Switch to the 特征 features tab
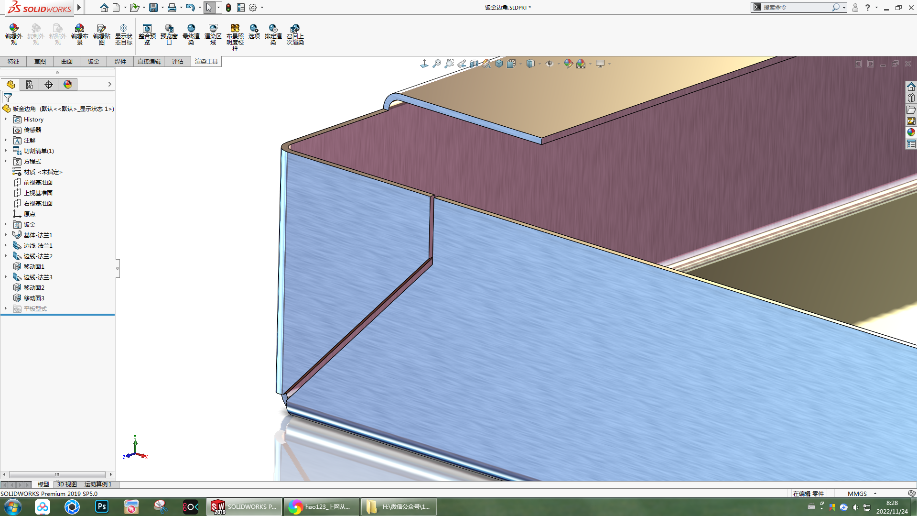The image size is (917, 516). coord(13,61)
